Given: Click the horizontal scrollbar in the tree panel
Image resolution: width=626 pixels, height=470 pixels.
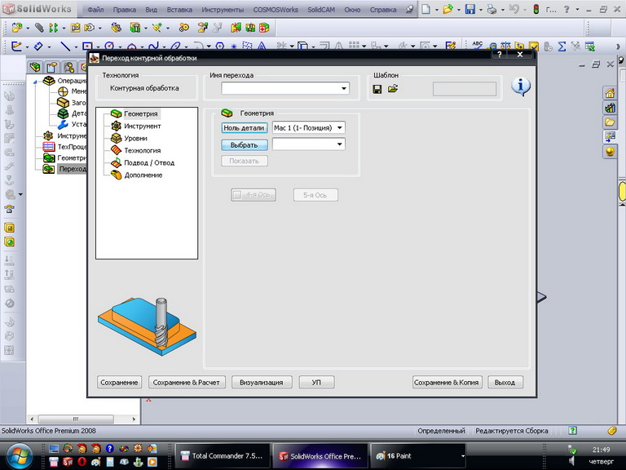Looking at the screenshot, I should [76, 419].
